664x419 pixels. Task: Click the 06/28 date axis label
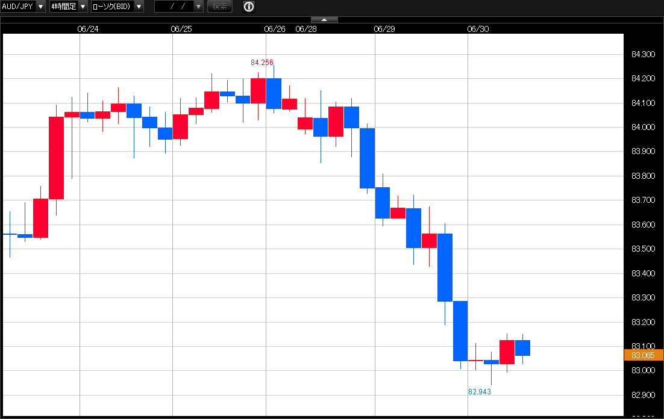coord(305,29)
